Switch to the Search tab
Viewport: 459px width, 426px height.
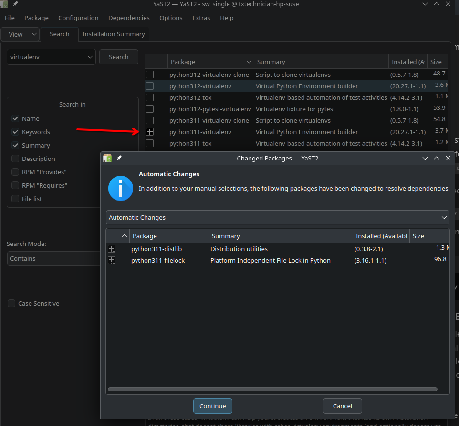pyautogui.click(x=60, y=34)
